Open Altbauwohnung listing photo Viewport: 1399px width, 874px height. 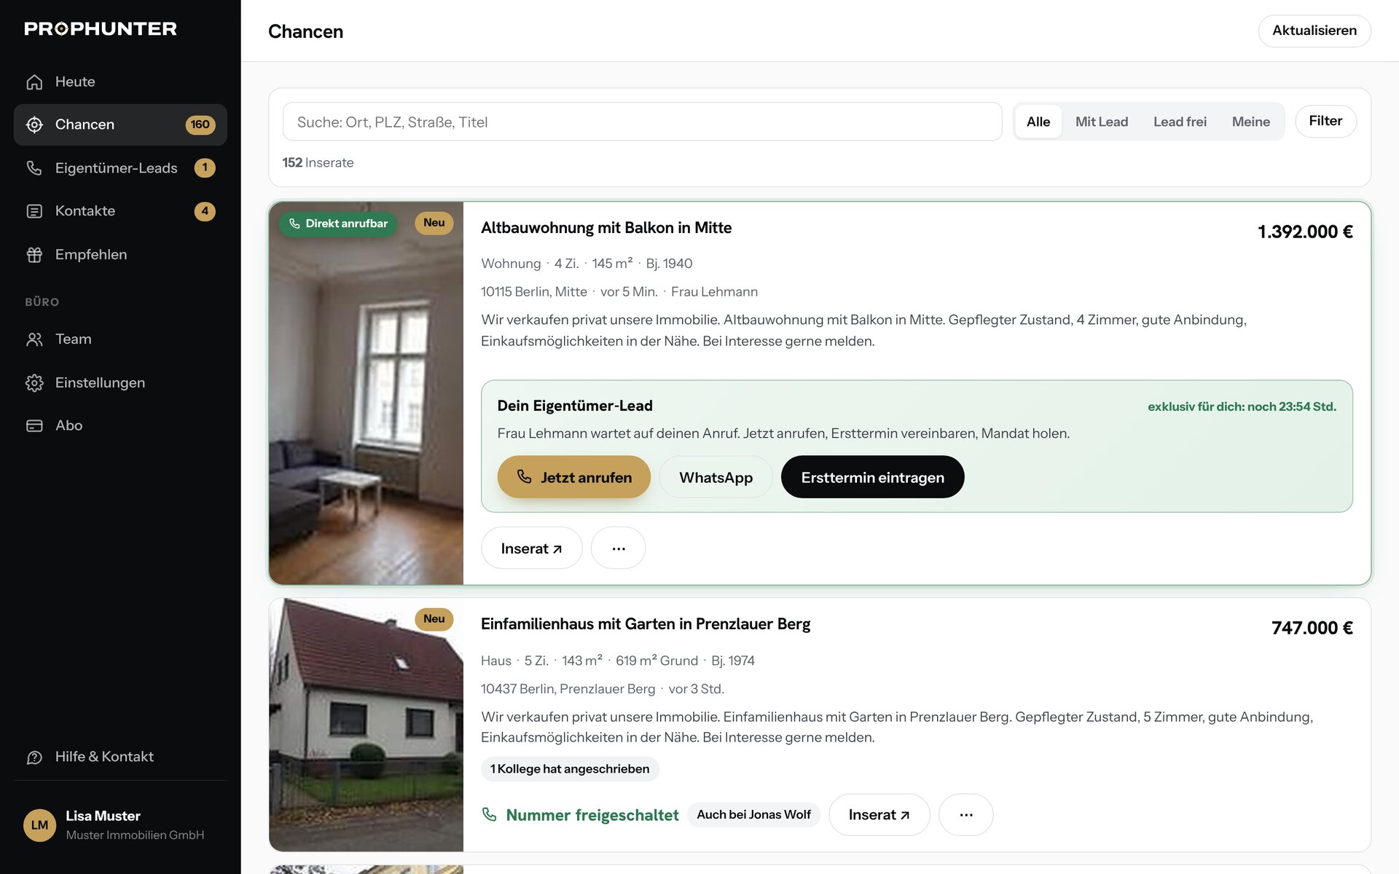pyautogui.click(x=366, y=393)
